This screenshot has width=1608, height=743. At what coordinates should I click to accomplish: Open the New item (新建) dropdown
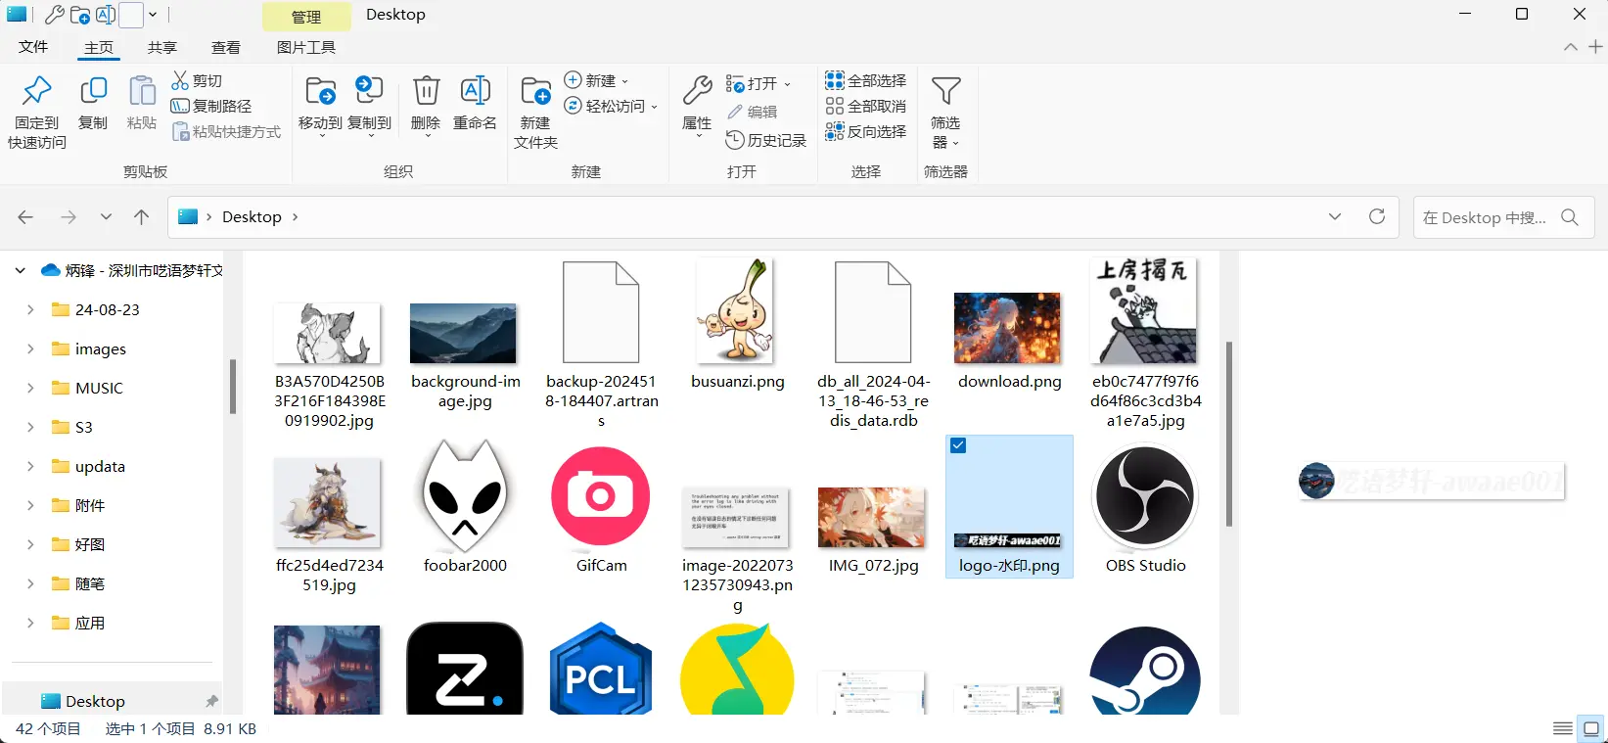point(597,80)
